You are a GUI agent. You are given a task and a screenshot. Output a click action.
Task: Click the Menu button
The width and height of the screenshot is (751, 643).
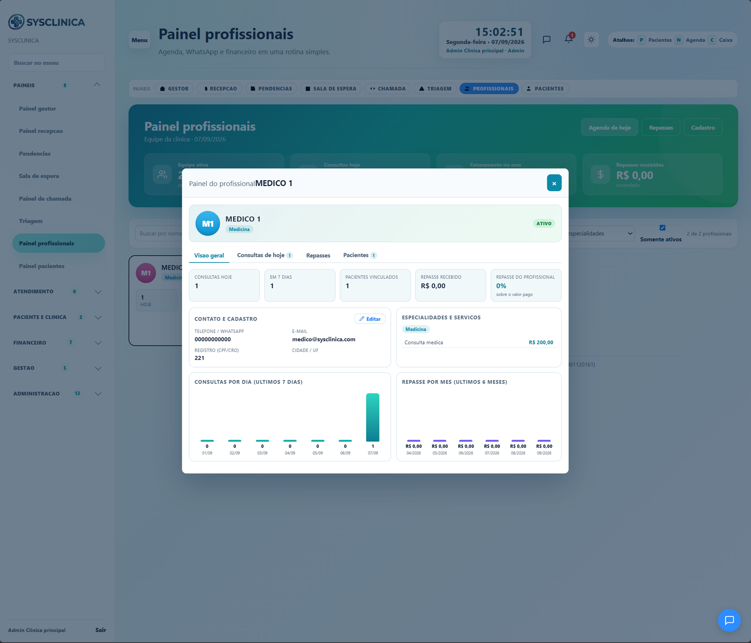[x=139, y=40]
